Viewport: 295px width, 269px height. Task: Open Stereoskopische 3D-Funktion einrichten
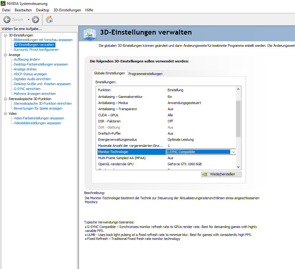coord(43,103)
